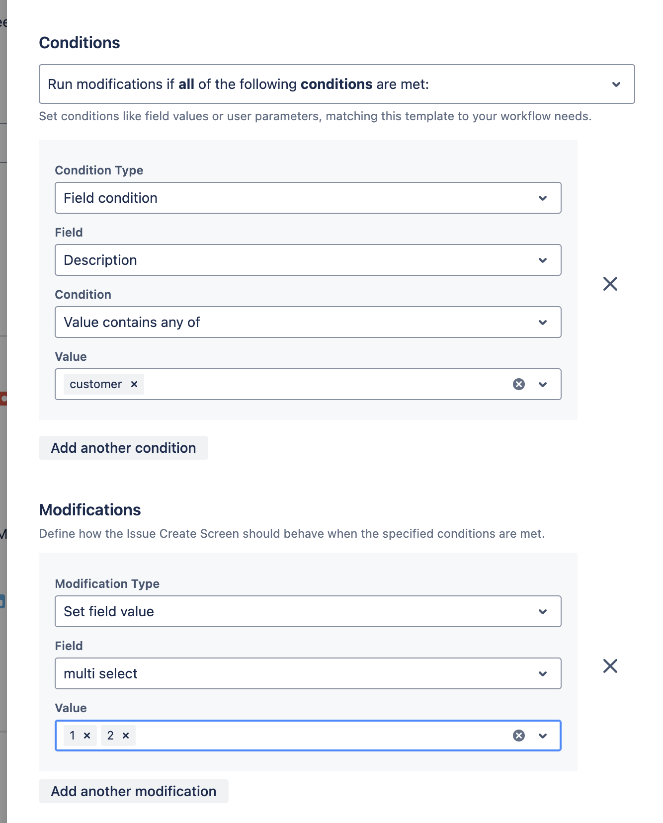Viewport: 663px width, 823px height.
Task: Clear all values in the modification Value field
Action: pos(519,736)
